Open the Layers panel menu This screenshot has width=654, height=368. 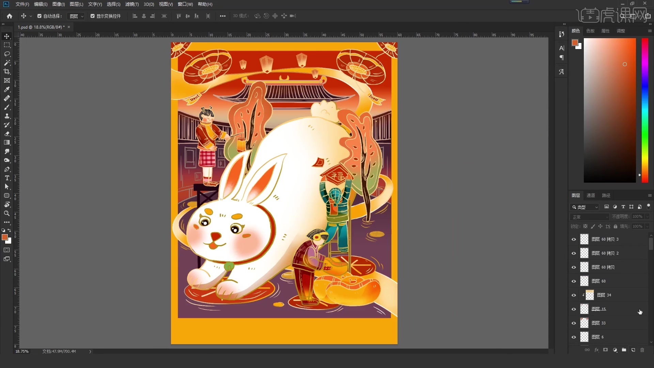pos(650,196)
